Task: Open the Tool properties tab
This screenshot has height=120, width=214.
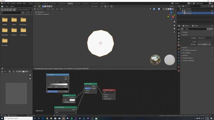Action: pyautogui.click(x=179, y=30)
